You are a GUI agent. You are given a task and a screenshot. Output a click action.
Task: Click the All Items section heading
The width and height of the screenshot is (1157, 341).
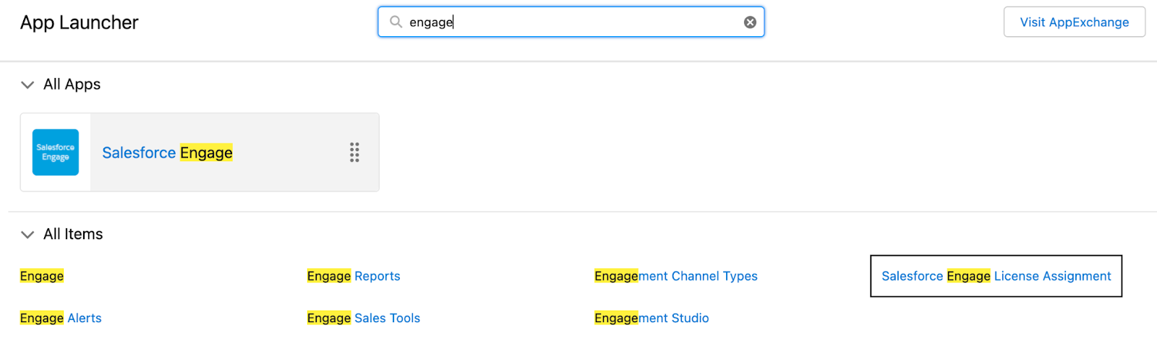[73, 234]
